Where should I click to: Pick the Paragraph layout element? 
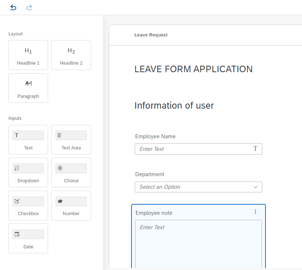pyautogui.click(x=28, y=88)
